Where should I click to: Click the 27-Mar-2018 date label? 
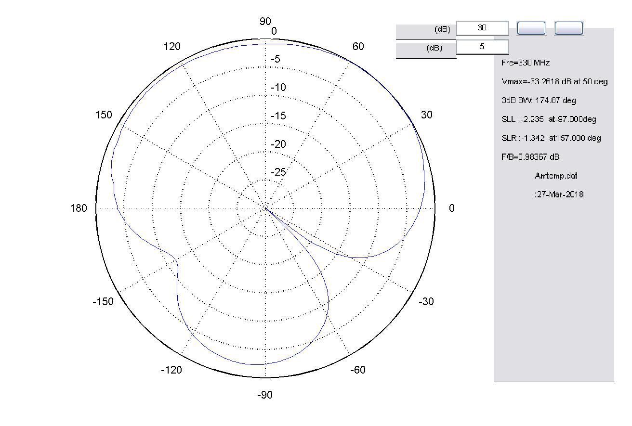coord(558,194)
